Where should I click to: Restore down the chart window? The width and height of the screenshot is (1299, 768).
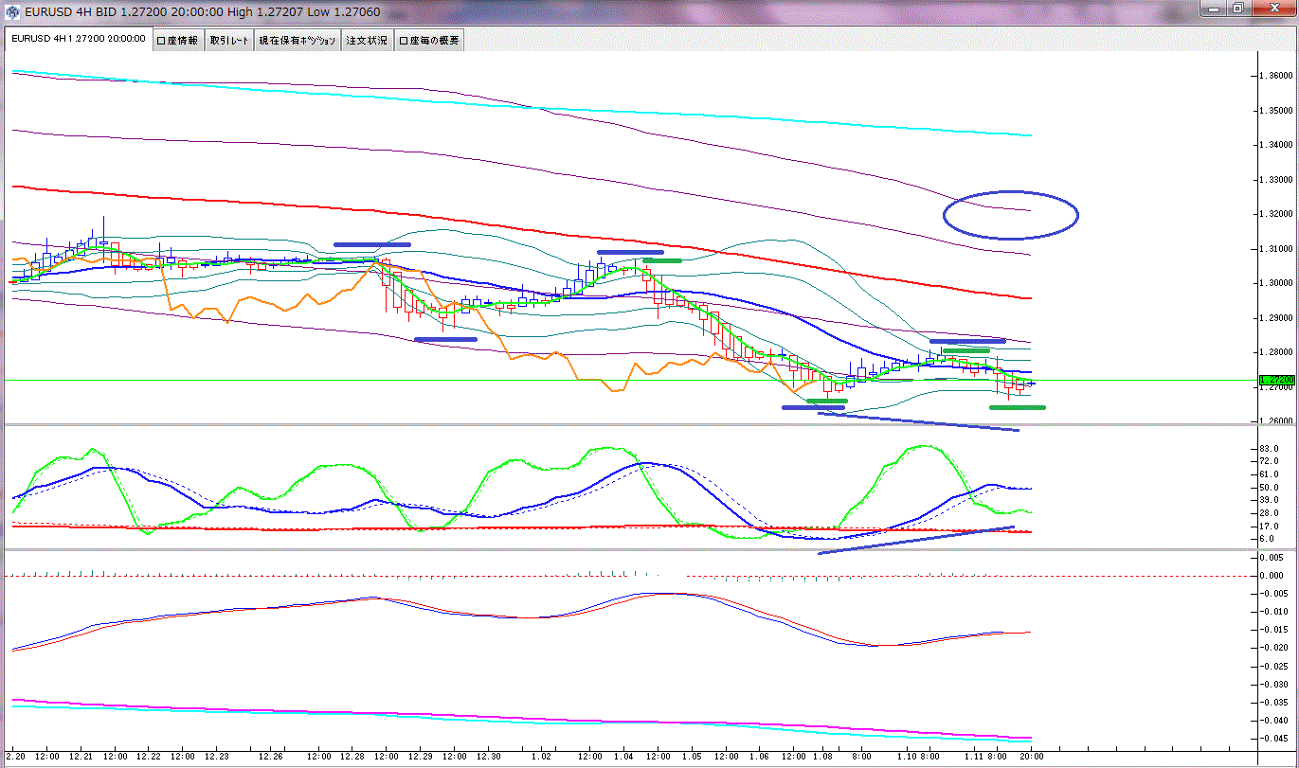pyautogui.click(x=1237, y=9)
